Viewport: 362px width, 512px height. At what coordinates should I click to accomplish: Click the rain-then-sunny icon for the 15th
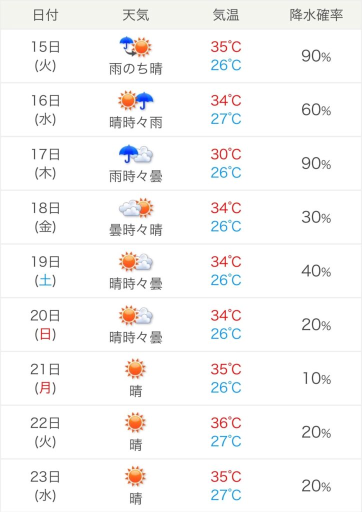coord(135,46)
